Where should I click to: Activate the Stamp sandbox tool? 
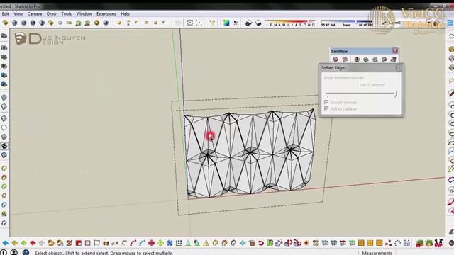point(366,59)
